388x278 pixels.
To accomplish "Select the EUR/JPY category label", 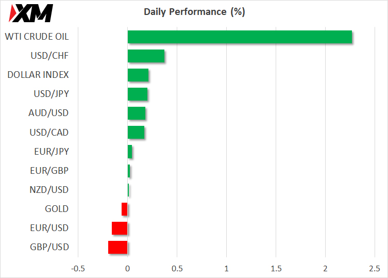I will [50, 152].
